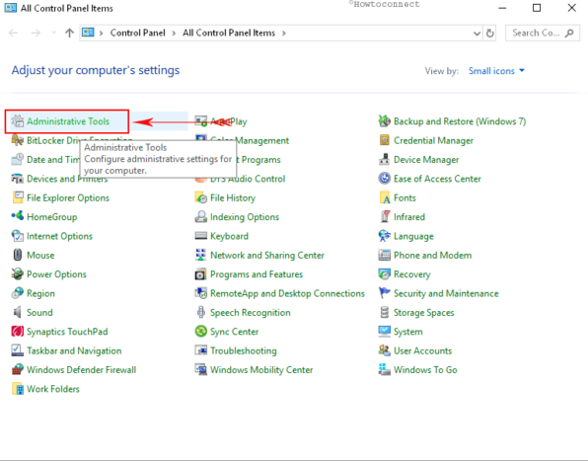The image size is (588, 461).
Task: Open Security and Maintenance flag icon
Action: tap(385, 293)
